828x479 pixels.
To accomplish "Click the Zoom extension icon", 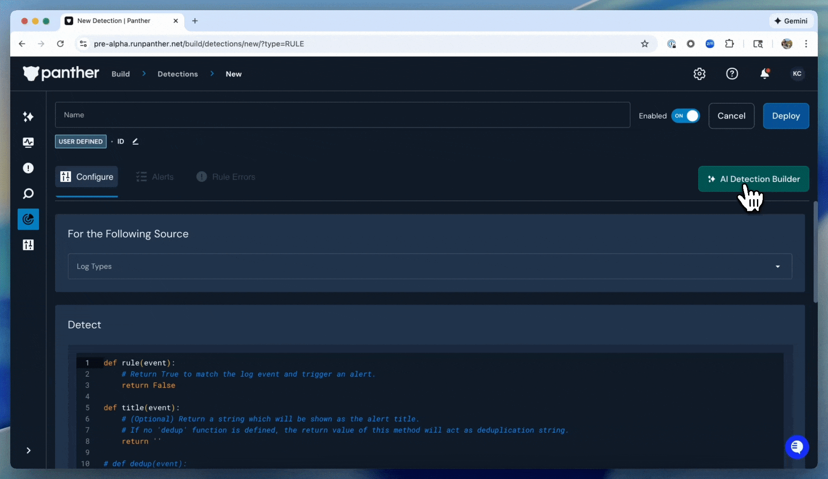I will 710,43.
